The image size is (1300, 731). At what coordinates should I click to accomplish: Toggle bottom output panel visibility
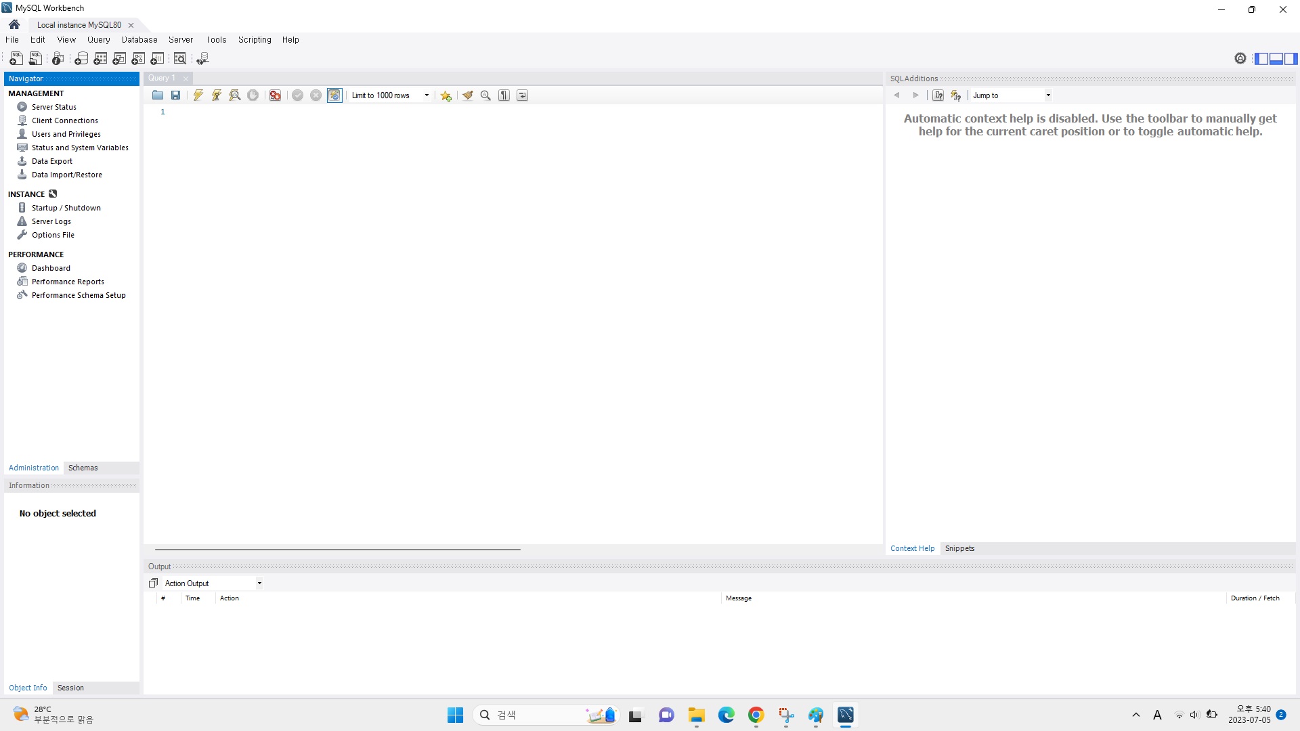(x=1276, y=59)
